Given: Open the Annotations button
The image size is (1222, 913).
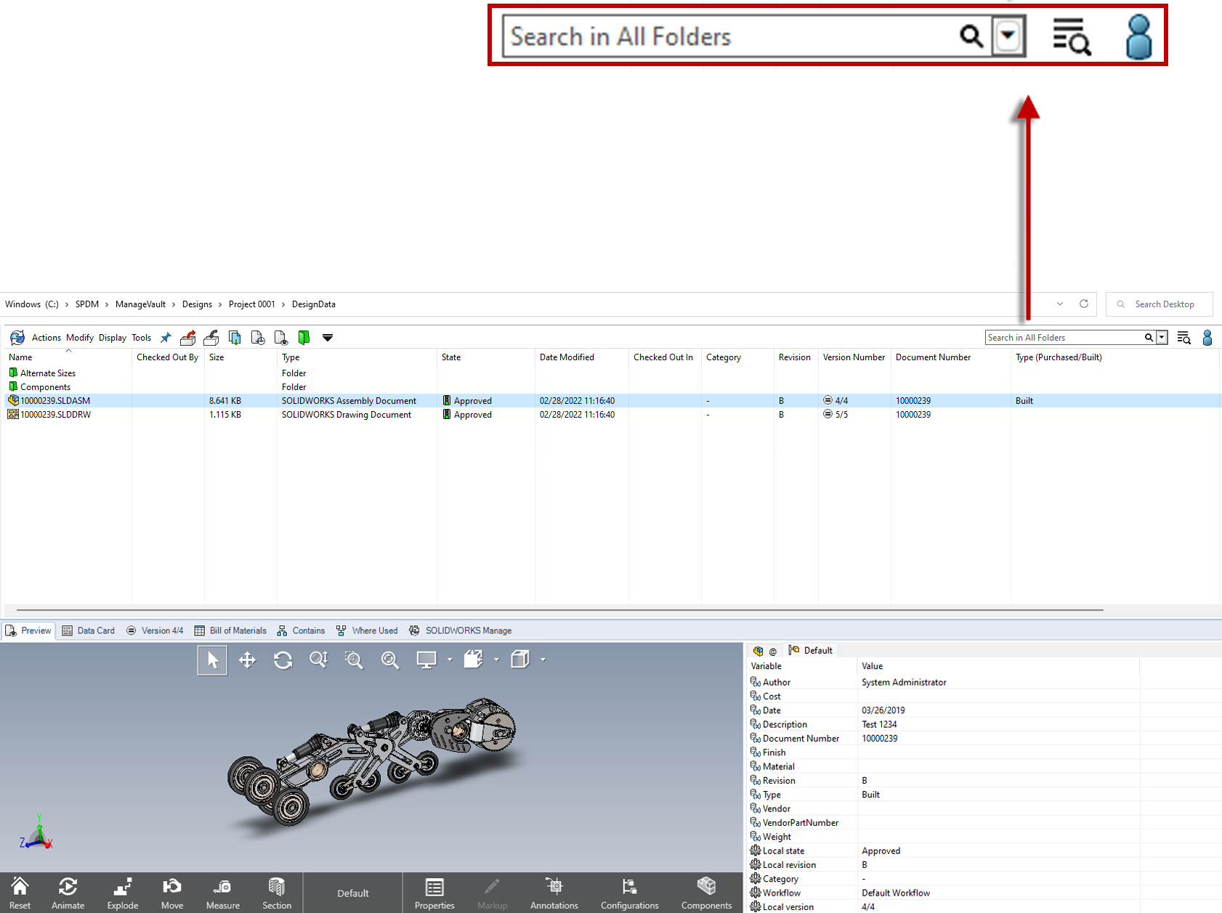Looking at the screenshot, I should coord(554,893).
